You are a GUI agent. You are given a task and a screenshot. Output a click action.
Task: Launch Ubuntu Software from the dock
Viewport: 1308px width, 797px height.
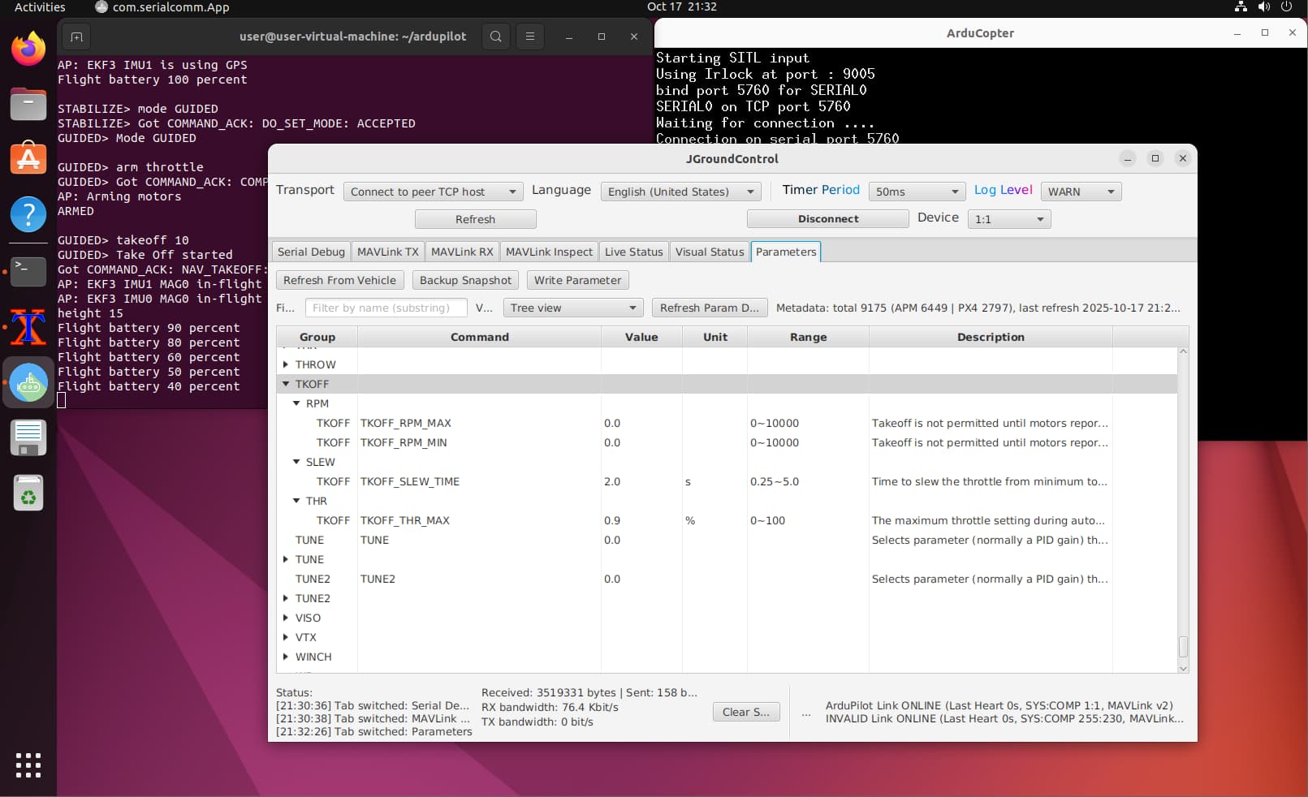tap(28, 159)
